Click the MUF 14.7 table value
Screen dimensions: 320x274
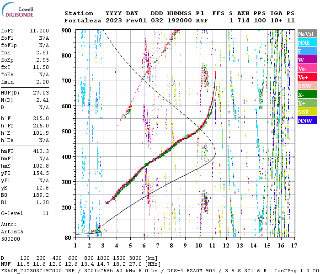pyautogui.click(x=103, y=264)
